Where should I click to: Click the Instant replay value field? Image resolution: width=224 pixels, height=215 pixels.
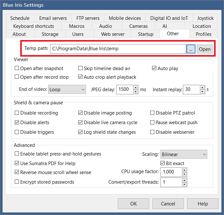click(x=192, y=89)
